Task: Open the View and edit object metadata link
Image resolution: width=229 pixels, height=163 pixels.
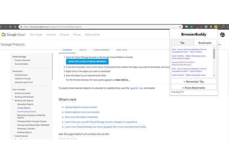Action: 81,117
